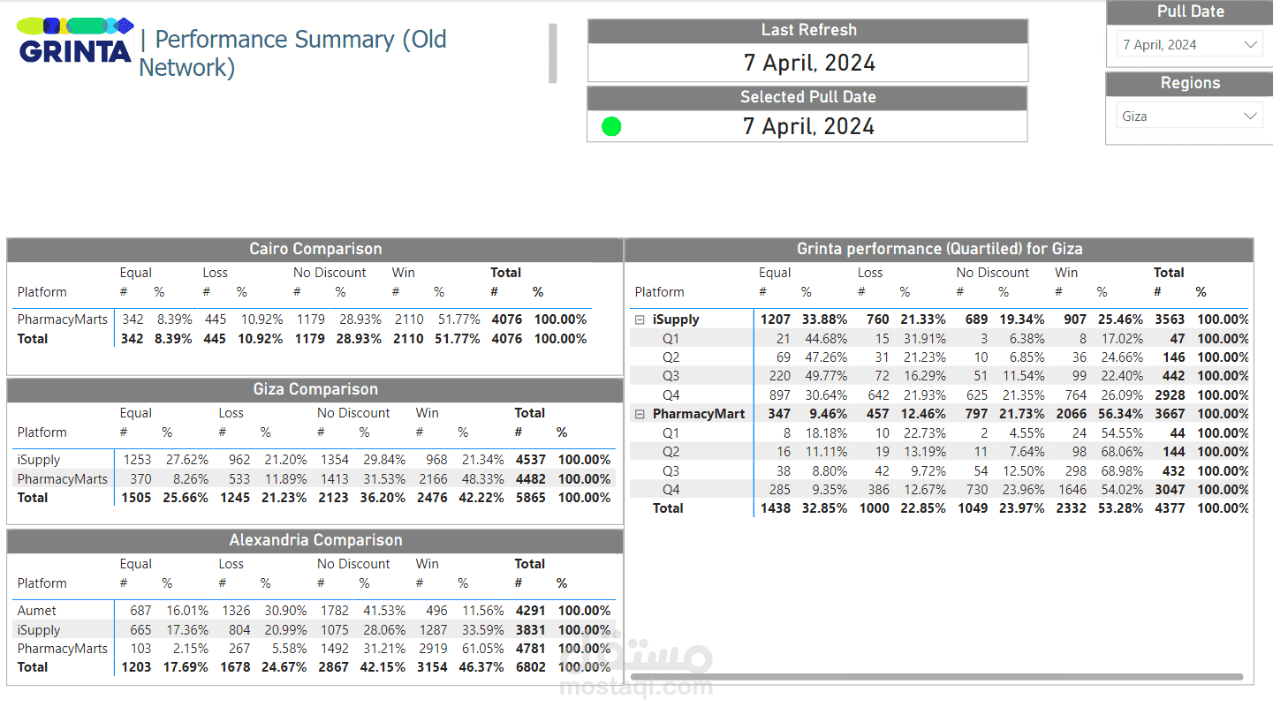Click the GRINTA logo
The height and width of the screenshot is (714, 1273).
coord(75,41)
